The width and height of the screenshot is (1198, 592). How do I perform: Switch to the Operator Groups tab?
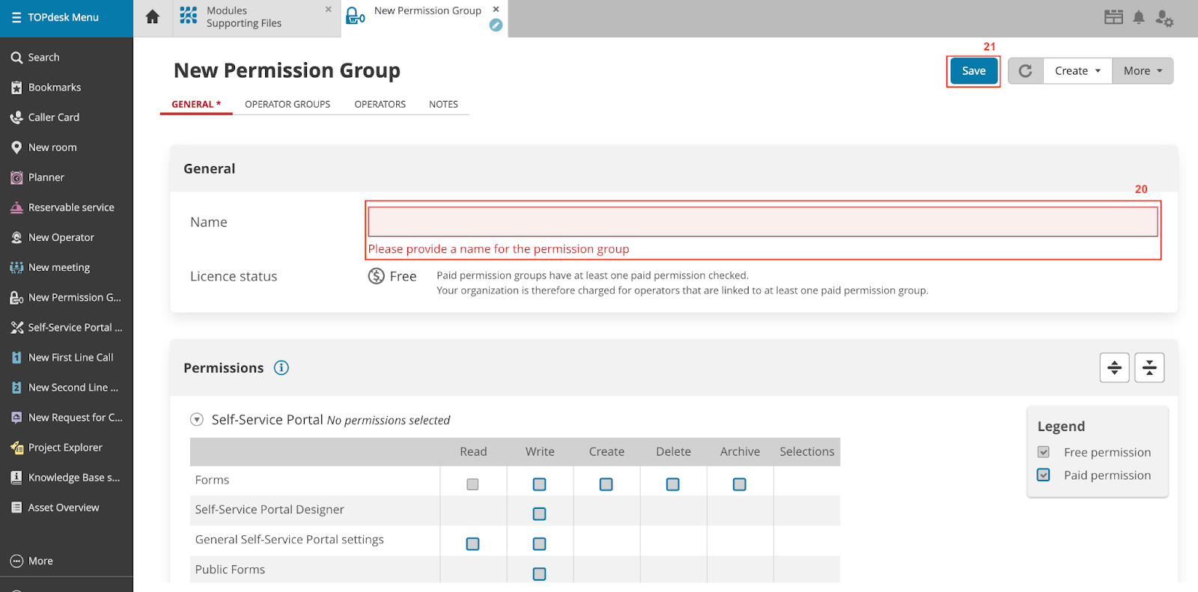click(x=288, y=104)
